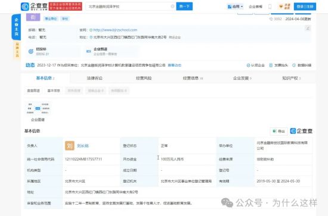
Task: Click the 登录 | 注册 button
Action: click(x=305, y=7)
